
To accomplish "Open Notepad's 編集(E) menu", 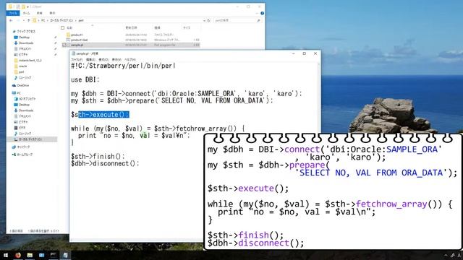I will (x=90, y=59).
